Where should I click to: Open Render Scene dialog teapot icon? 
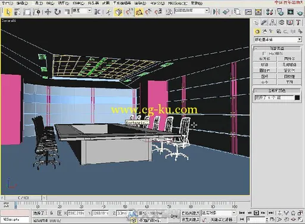[281, 12]
